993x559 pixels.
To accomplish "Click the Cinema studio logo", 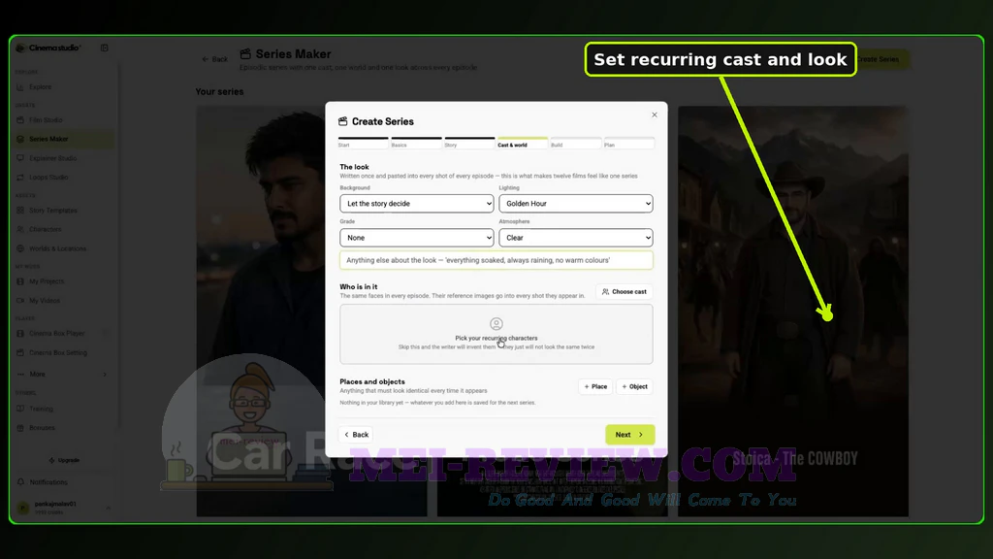I will click(x=48, y=48).
